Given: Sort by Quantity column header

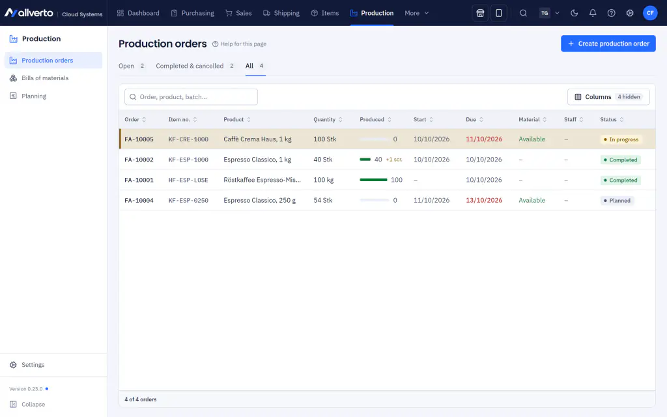Looking at the screenshot, I should point(328,120).
